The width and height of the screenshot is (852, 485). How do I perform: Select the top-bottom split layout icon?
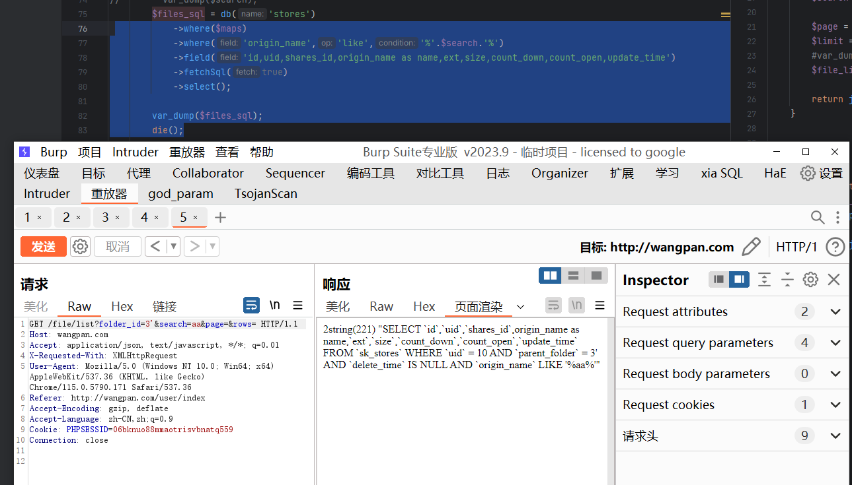(x=573, y=275)
